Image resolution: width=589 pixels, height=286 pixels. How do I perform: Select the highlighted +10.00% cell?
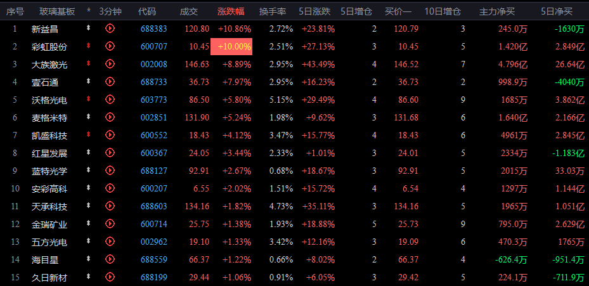(x=231, y=46)
